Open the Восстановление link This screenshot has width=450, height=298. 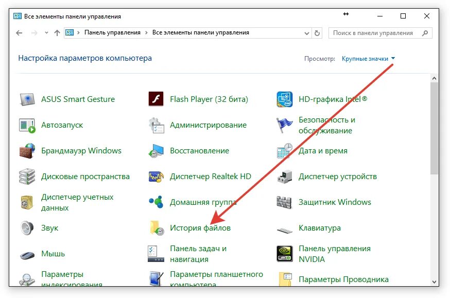pyautogui.click(x=199, y=151)
